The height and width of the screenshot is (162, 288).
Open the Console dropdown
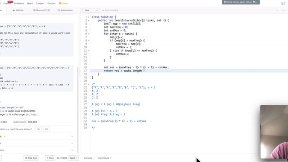pyautogui.click(x=89, y=158)
